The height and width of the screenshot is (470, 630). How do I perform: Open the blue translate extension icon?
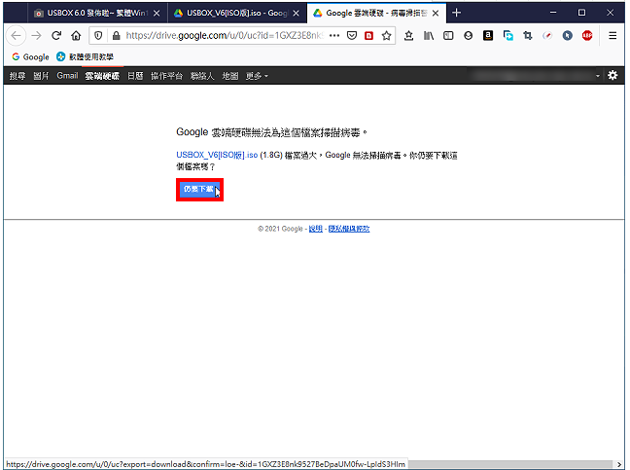tap(507, 36)
